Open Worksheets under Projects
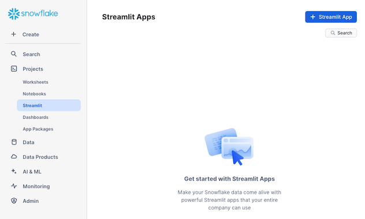 (x=35, y=82)
